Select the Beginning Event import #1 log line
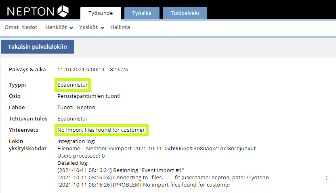Image resolution: width=336 pixels, height=193 pixels. [x=121, y=170]
